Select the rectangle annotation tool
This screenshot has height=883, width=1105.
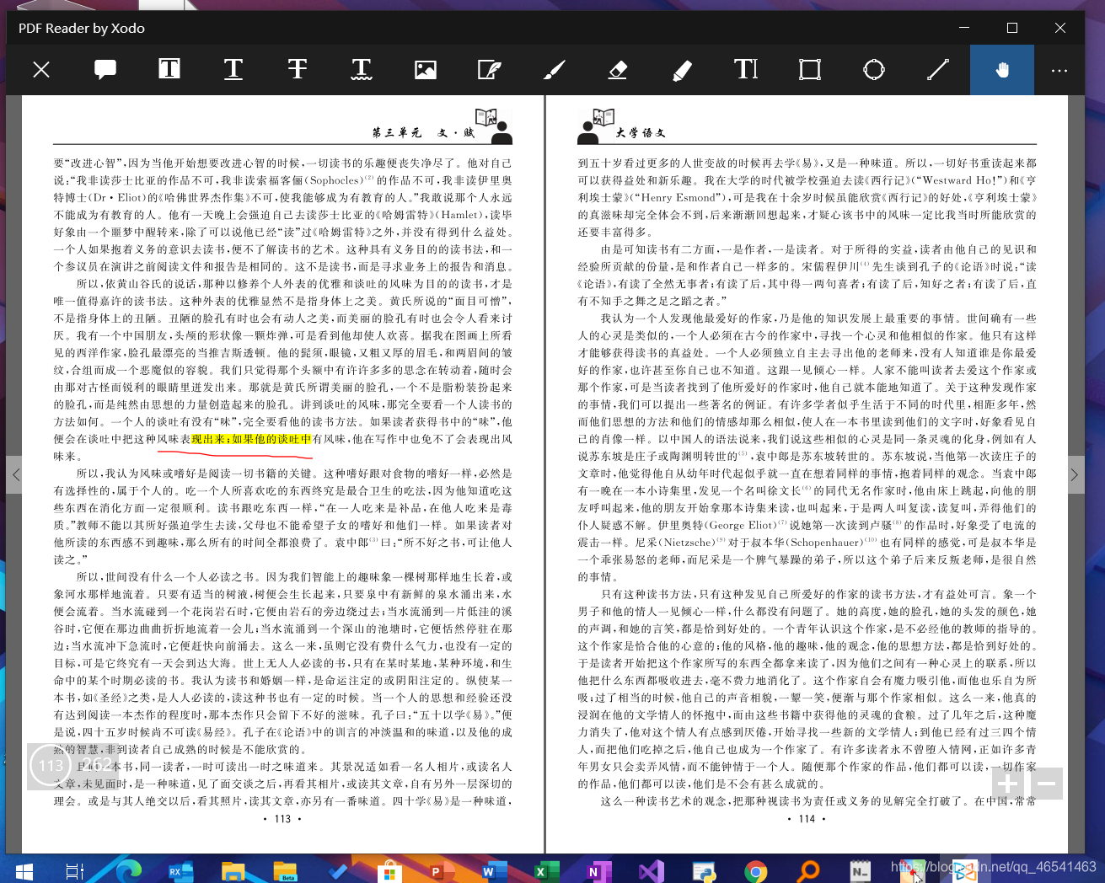point(810,70)
